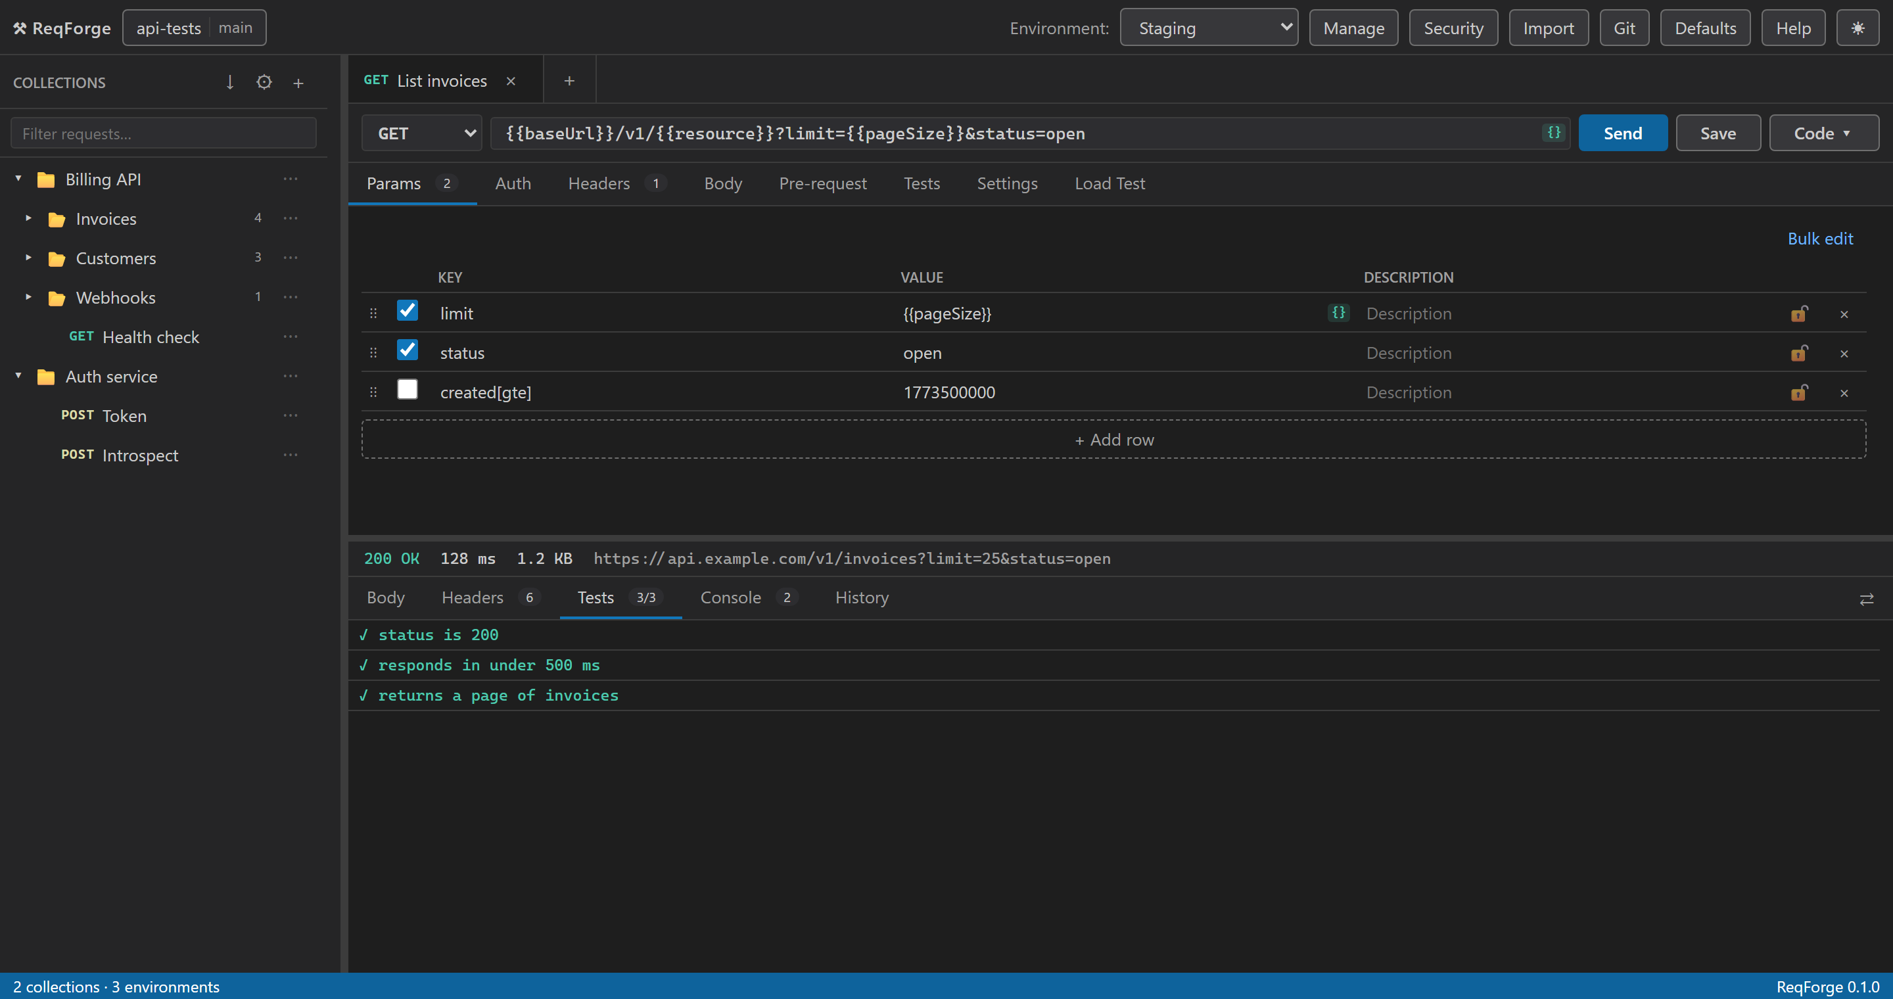Delete the limit param row

(x=1844, y=314)
